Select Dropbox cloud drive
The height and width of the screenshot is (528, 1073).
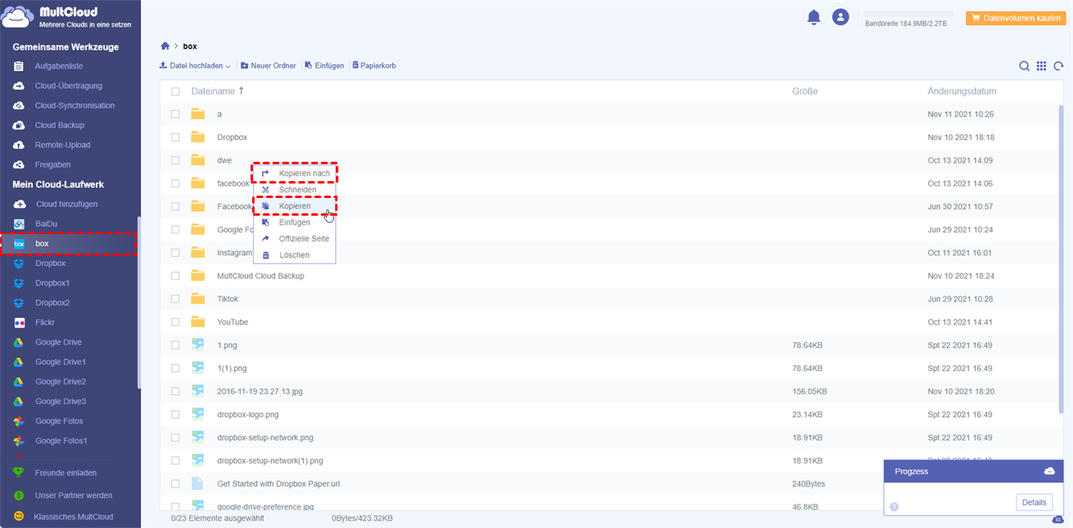point(50,263)
